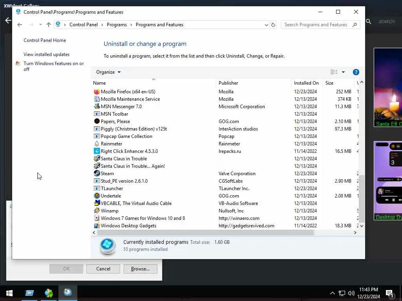Screen dimensions: 402x301
Task: Select Valve Corporation publisher cell
Action: [x=237, y=174]
